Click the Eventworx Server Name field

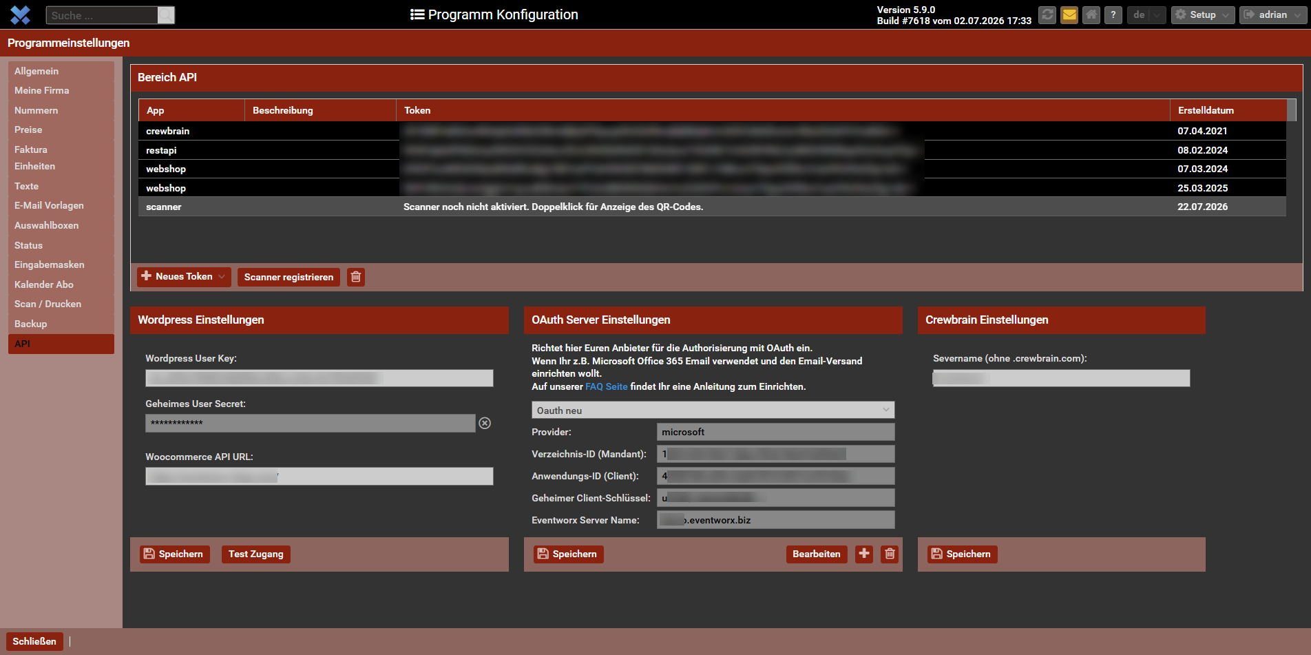[775, 520]
